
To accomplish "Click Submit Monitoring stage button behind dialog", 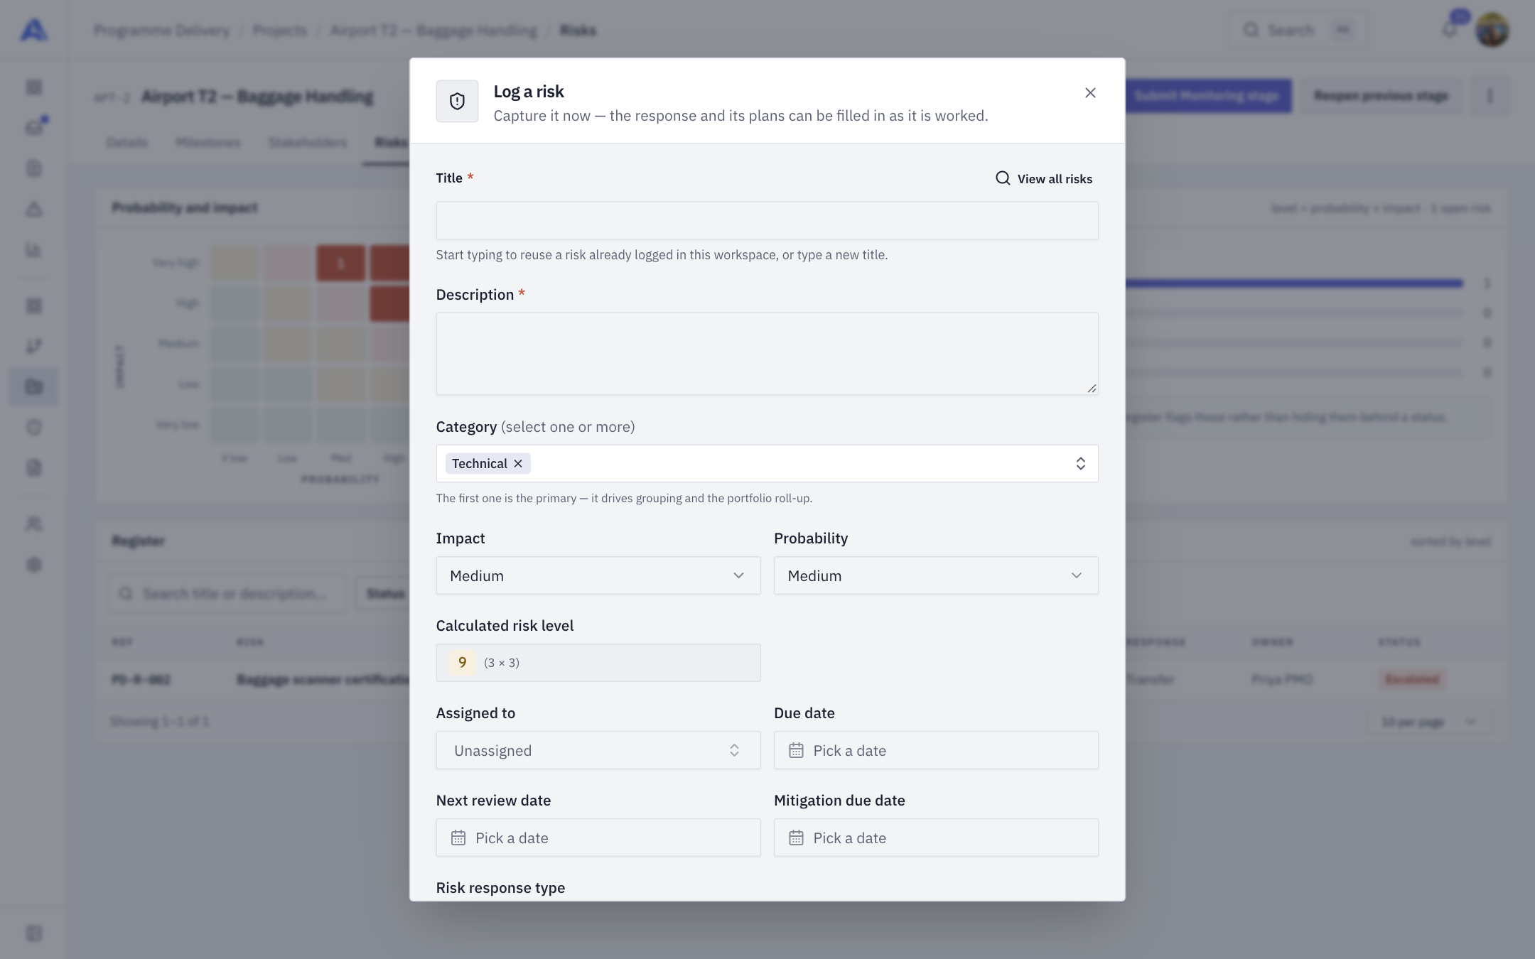I will 1208,96.
